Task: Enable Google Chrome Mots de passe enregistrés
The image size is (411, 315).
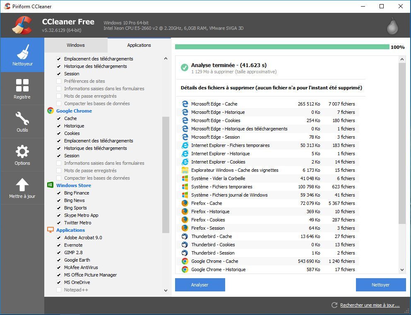Action: tap(59, 171)
